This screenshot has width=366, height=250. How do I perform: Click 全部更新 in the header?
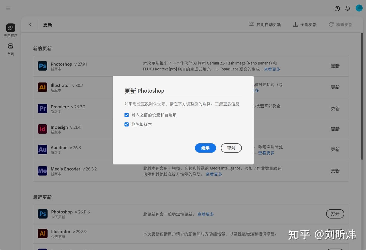click(305, 25)
